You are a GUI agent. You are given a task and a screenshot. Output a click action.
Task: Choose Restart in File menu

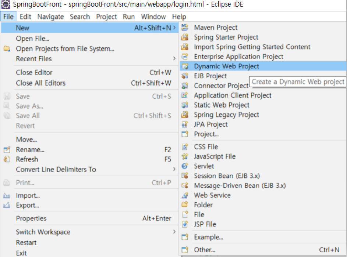90,243
